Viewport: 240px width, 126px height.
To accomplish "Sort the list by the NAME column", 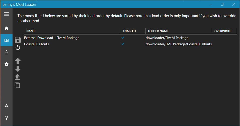I will [x=31, y=31].
